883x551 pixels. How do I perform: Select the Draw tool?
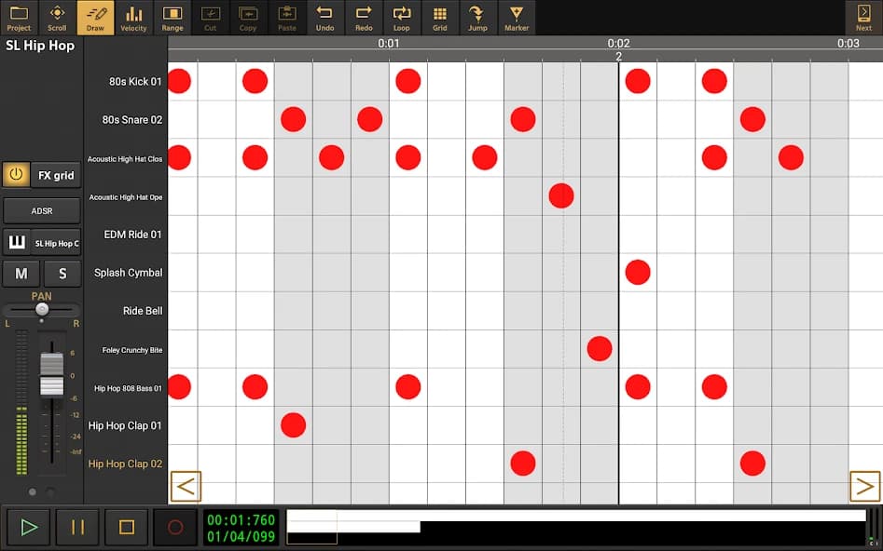(x=95, y=17)
